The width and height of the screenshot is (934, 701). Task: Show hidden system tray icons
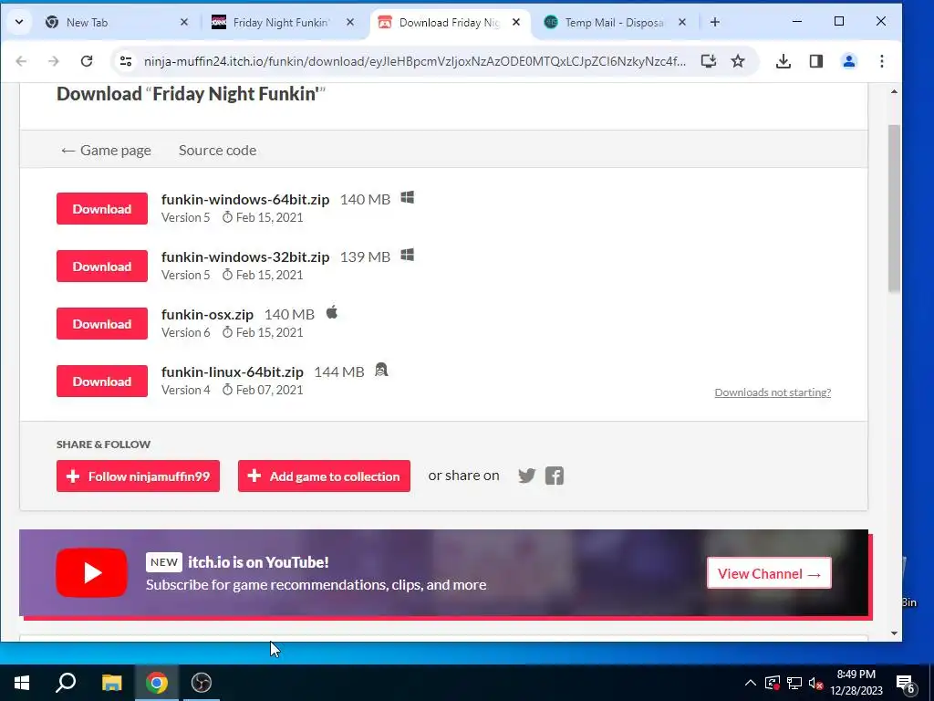click(x=751, y=683)
